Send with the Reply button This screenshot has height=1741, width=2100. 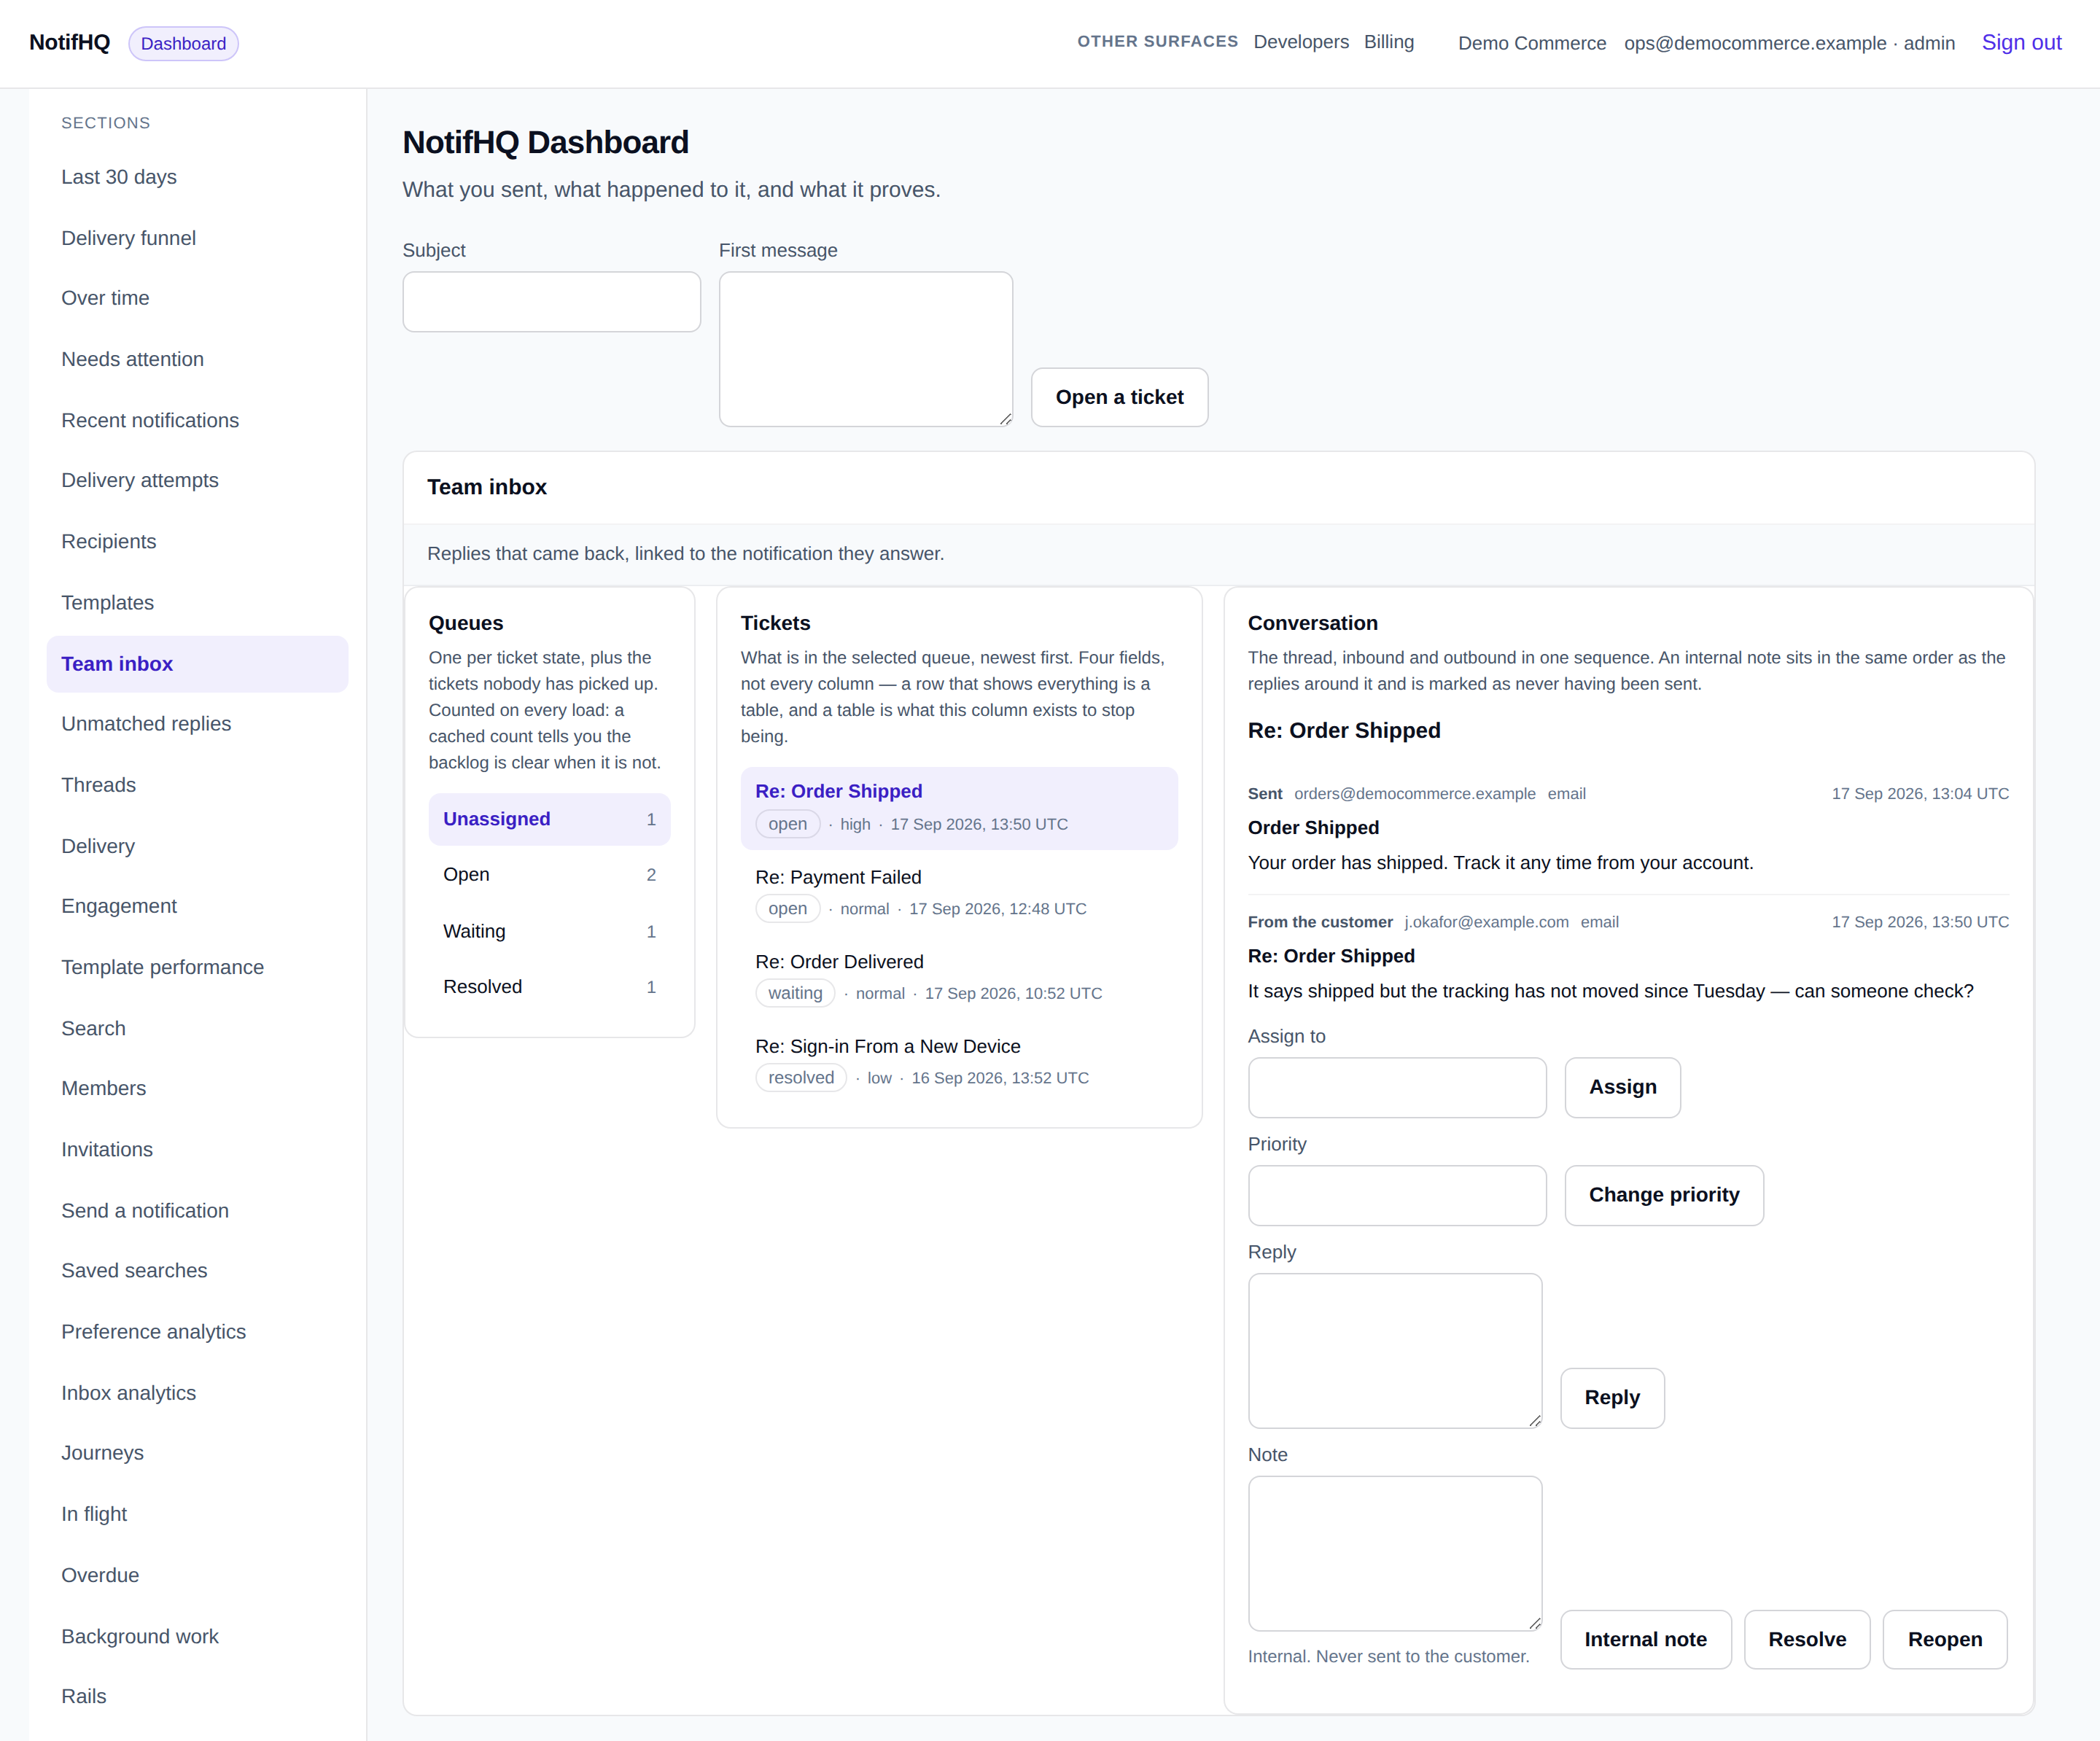[1612, 1398]
